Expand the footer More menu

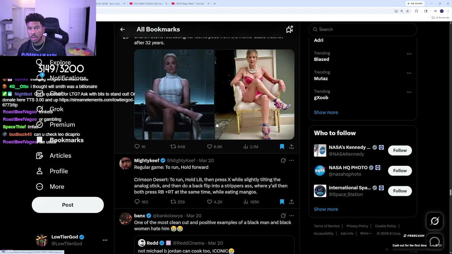click(366, 234)
